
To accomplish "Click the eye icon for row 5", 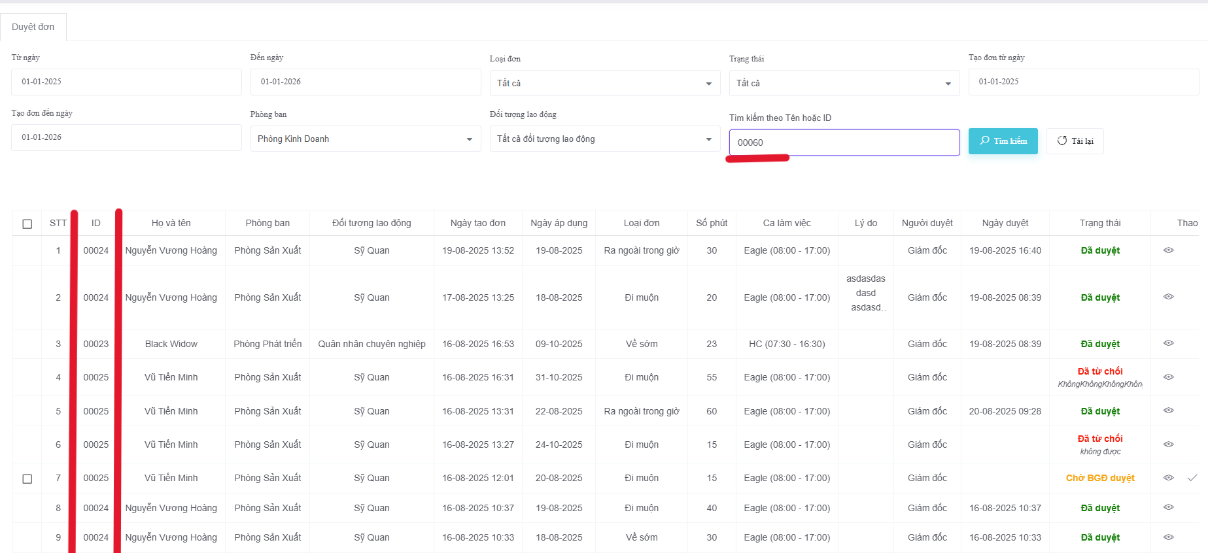I will coord(1168,411).
